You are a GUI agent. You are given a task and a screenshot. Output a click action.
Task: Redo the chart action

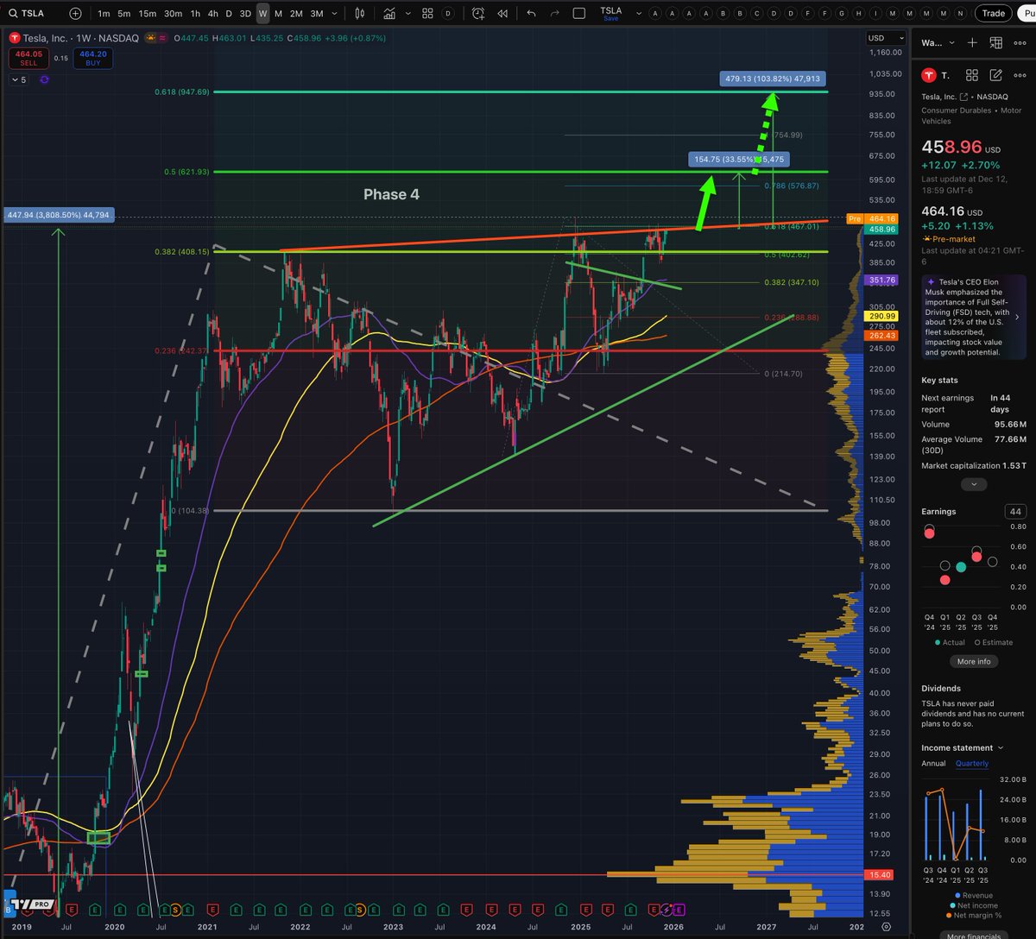(554, 13)
